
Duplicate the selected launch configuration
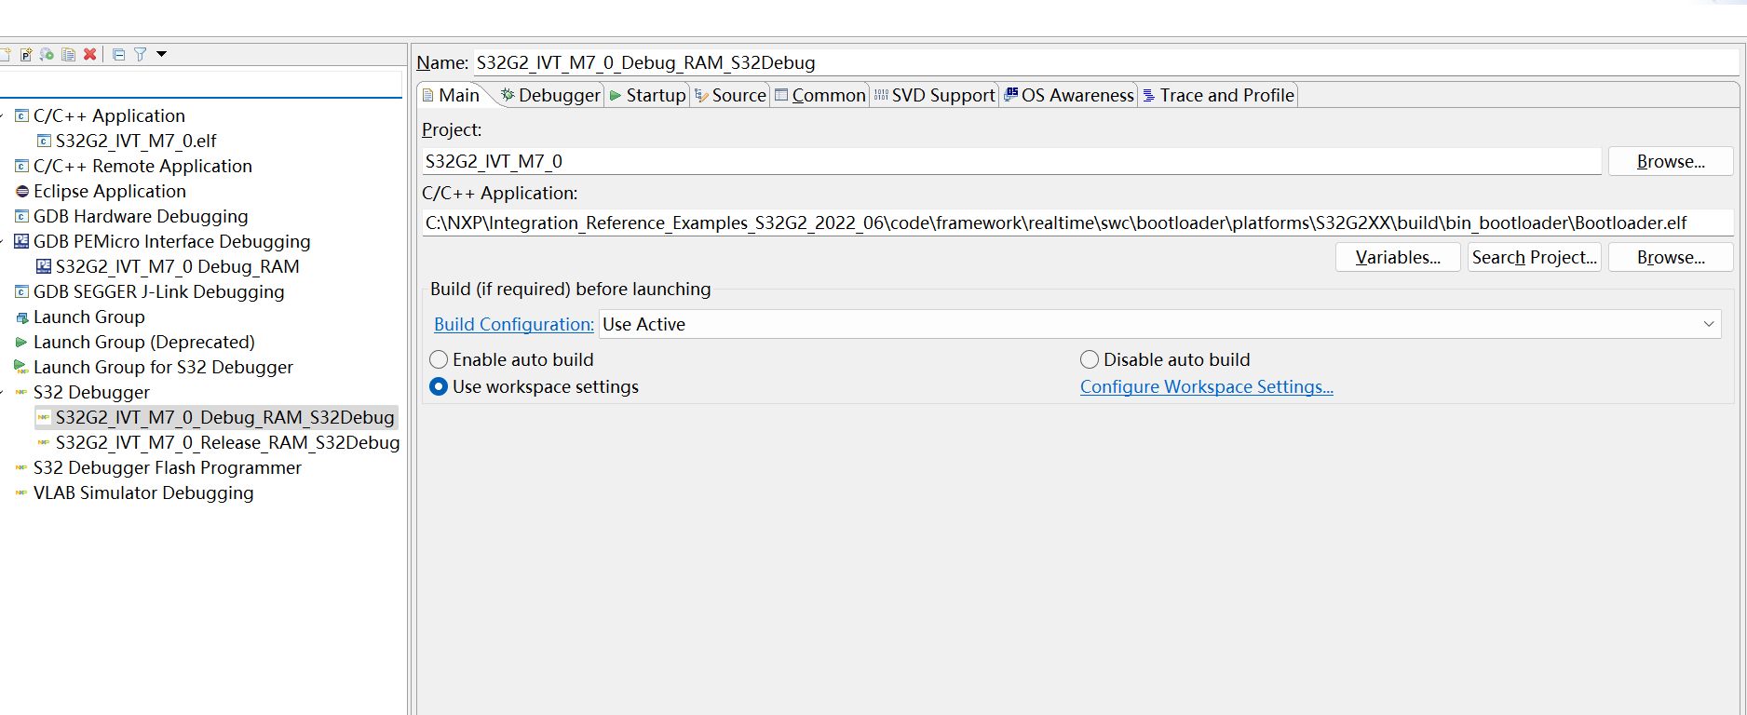tap(68, 54)
